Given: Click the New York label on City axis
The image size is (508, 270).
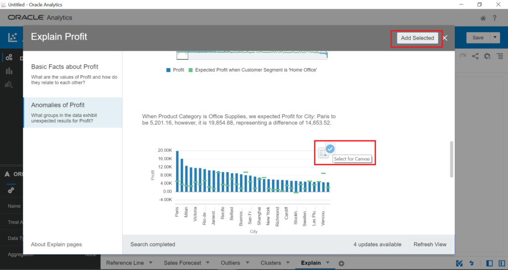Looking at the screenshot, I should pos(268,216).
